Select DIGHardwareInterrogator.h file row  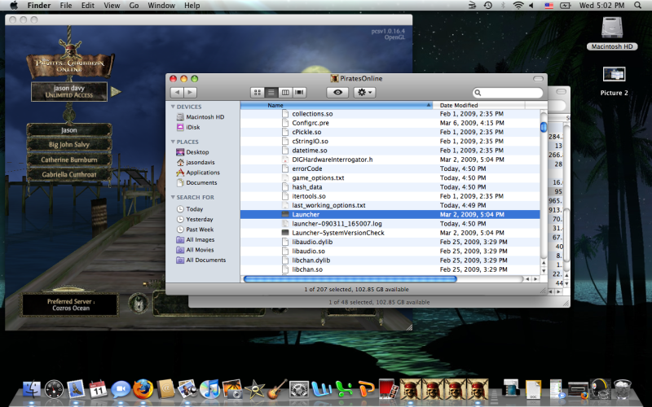(x=390, y=160)
